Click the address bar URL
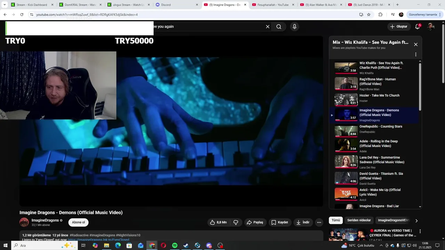445x250 pixels. click(87, 15)
